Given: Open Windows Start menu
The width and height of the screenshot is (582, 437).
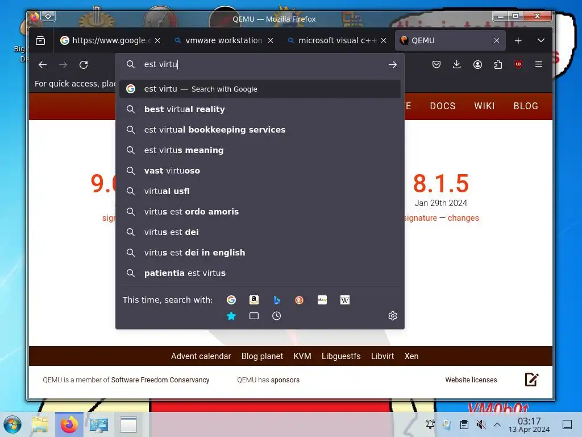Looking at the screenshot, I should coord(13,424).
